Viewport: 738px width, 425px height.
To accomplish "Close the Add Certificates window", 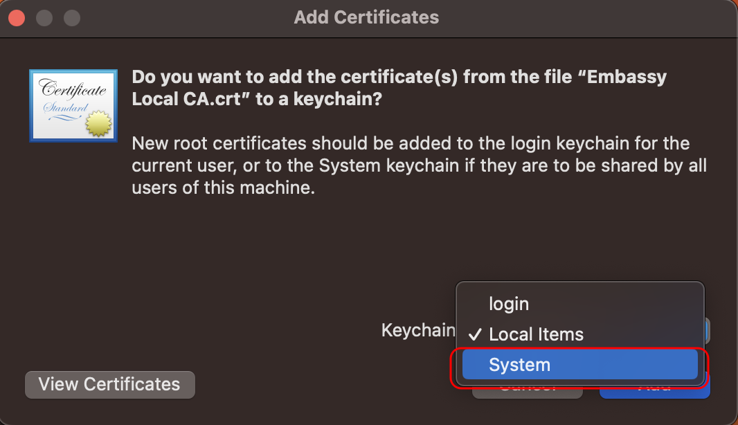I will point(17,17).
